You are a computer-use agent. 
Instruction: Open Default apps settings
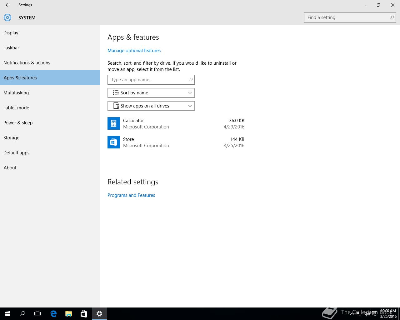tap(50, 152)
